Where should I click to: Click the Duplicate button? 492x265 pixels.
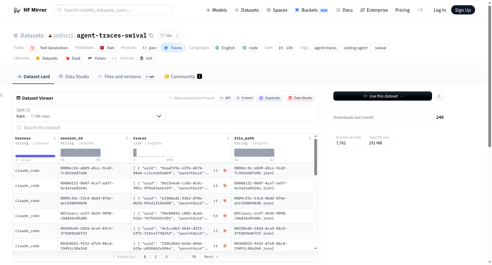[x=270, y=98]
